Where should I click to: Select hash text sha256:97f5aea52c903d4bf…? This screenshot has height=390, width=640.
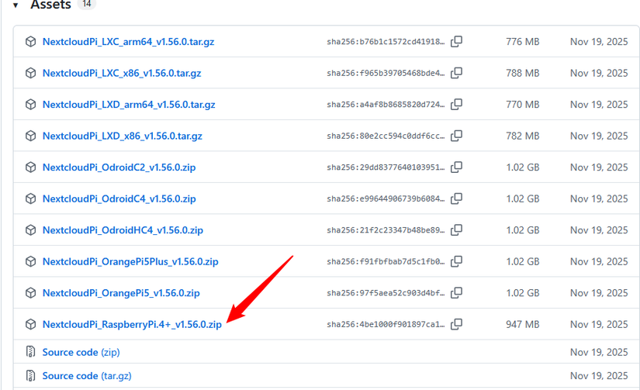click(x=386, y=293)
